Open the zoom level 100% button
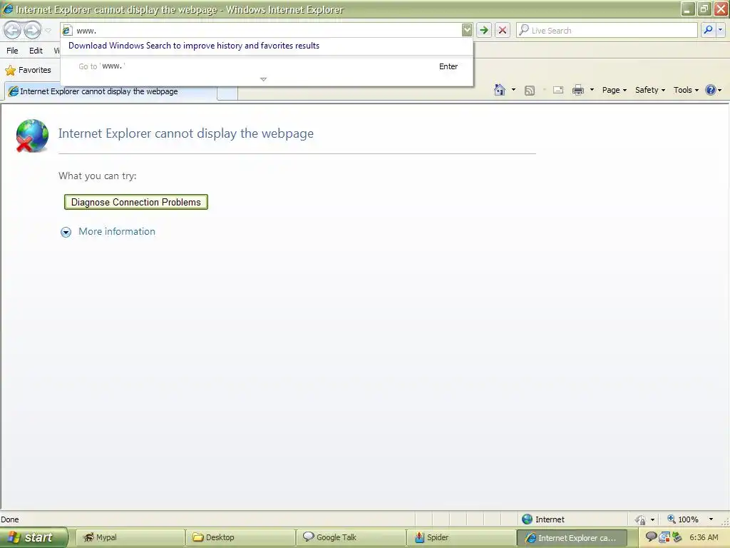Screen dimensions: 730x548 pyautogui.click(x=683, y=519)
